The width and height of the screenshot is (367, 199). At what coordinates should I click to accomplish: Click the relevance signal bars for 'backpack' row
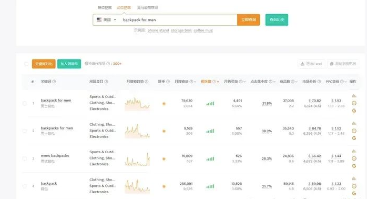(210, 186)
